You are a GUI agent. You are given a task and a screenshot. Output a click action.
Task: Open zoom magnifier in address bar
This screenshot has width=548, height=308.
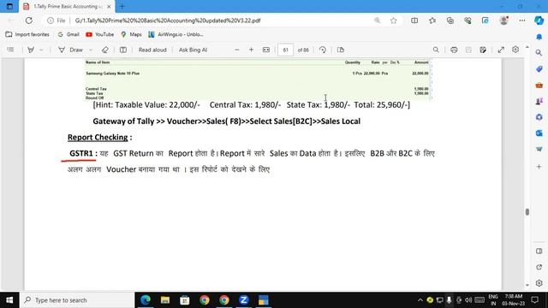[x=377, y=21]
